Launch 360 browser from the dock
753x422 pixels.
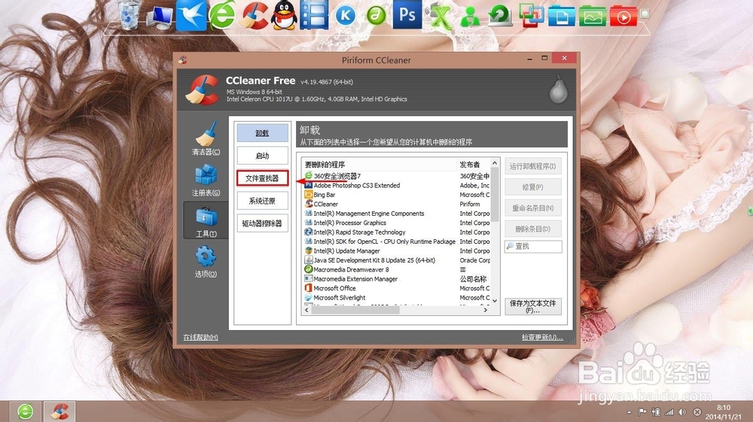pos(222,16)
